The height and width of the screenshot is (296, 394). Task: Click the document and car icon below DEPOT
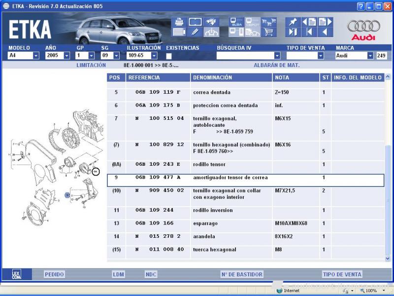point(252,32)
